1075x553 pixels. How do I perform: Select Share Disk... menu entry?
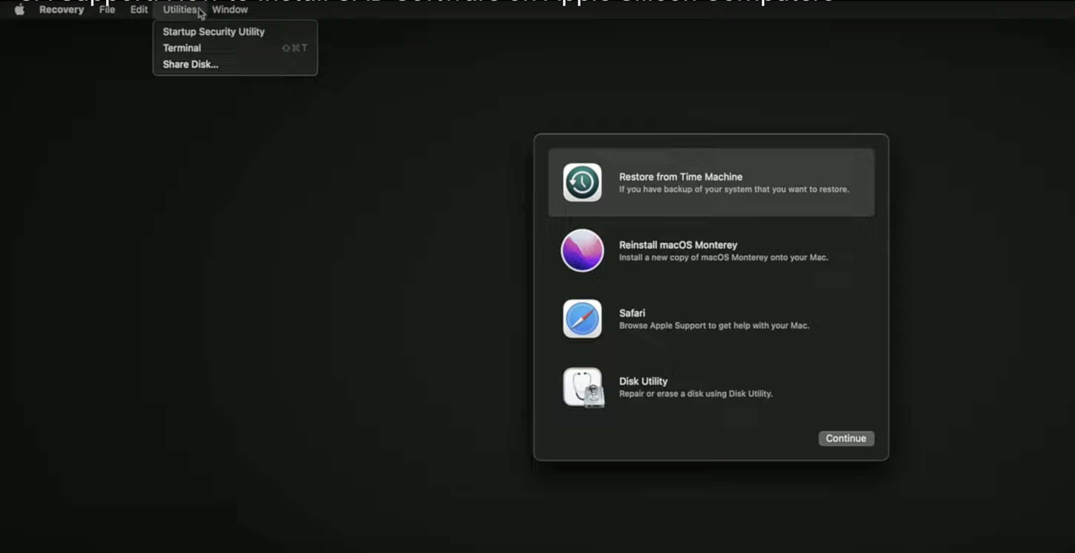coord(190,64)
